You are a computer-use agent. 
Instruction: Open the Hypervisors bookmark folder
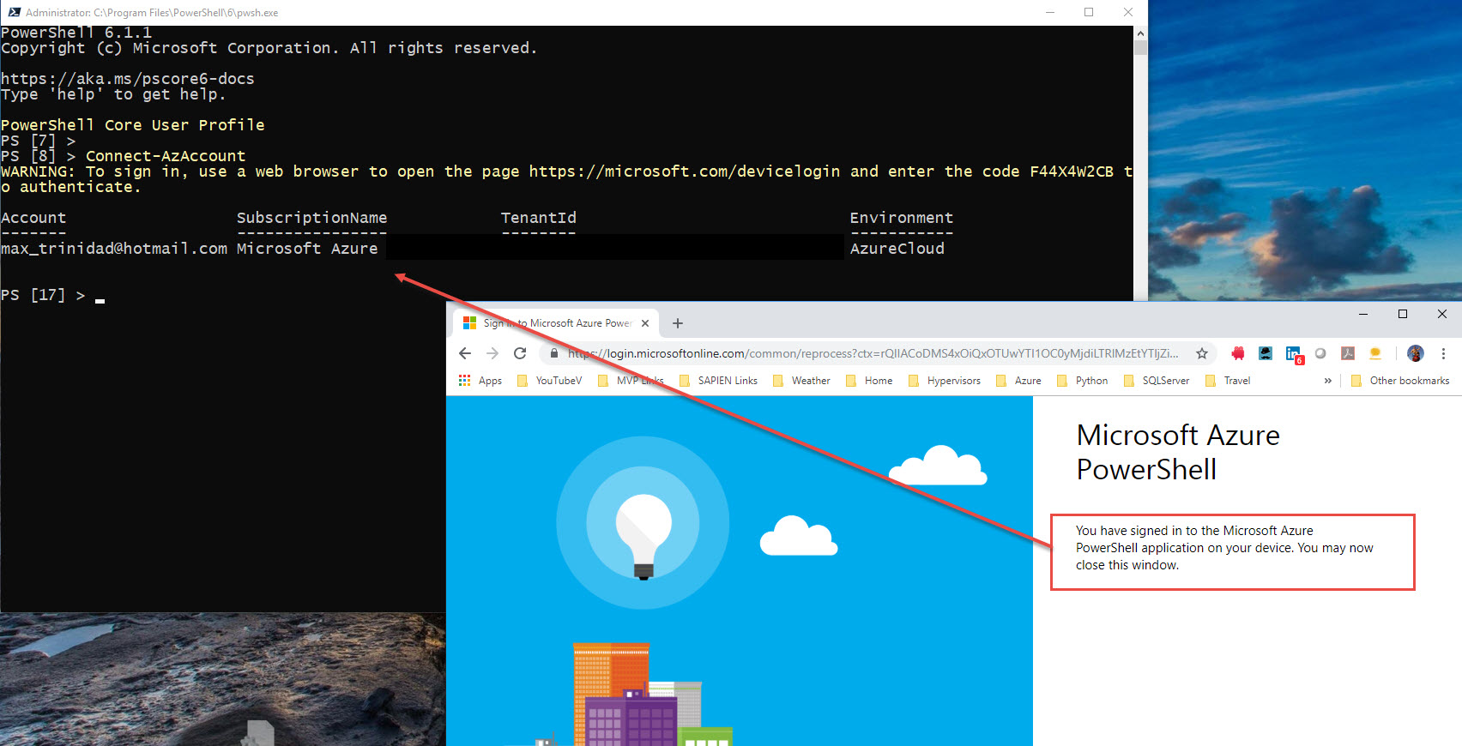pyautogui.click(x=945, y=381)
